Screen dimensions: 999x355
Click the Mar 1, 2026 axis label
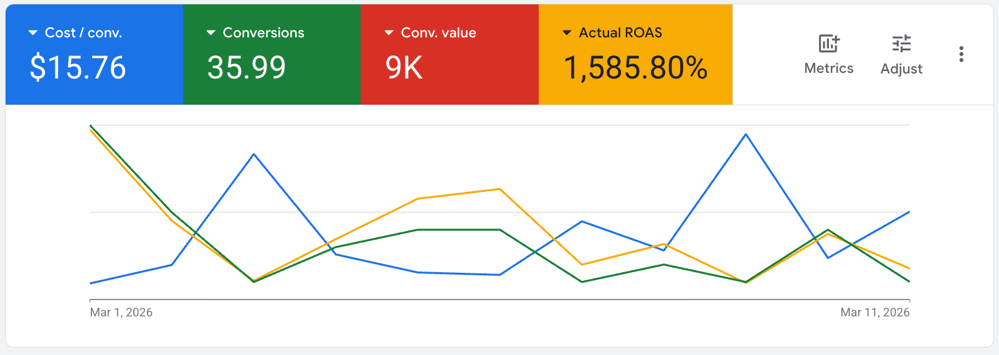click(121, 313)
